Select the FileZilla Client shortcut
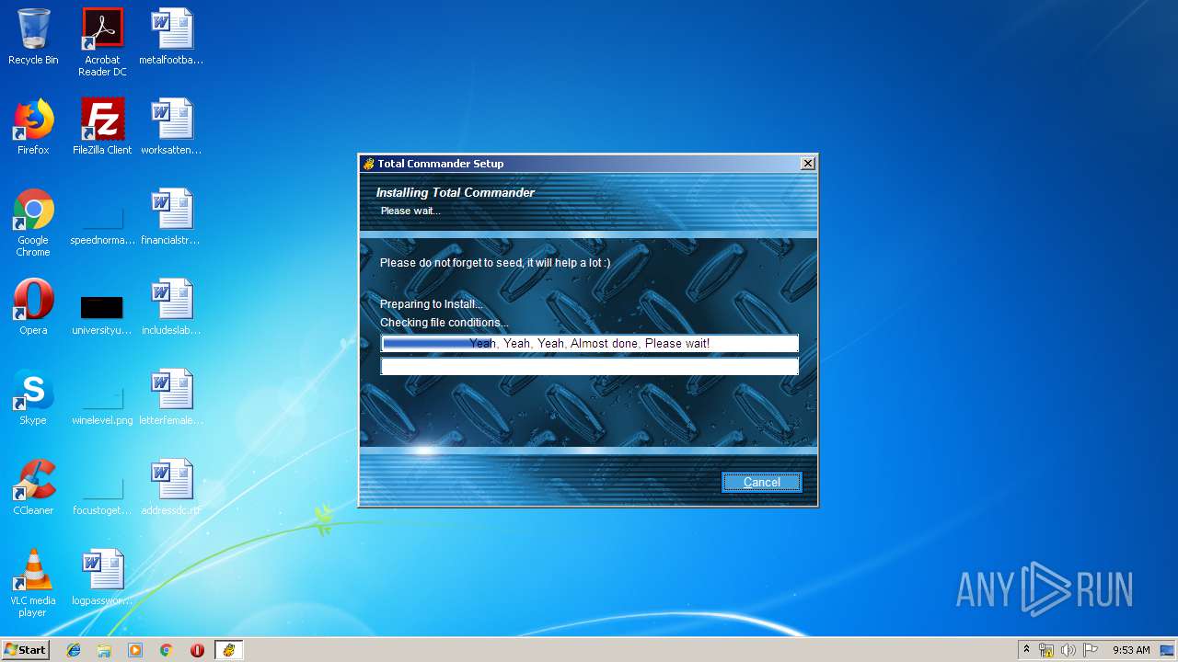The image size is (1178, 662). [102, 128]
